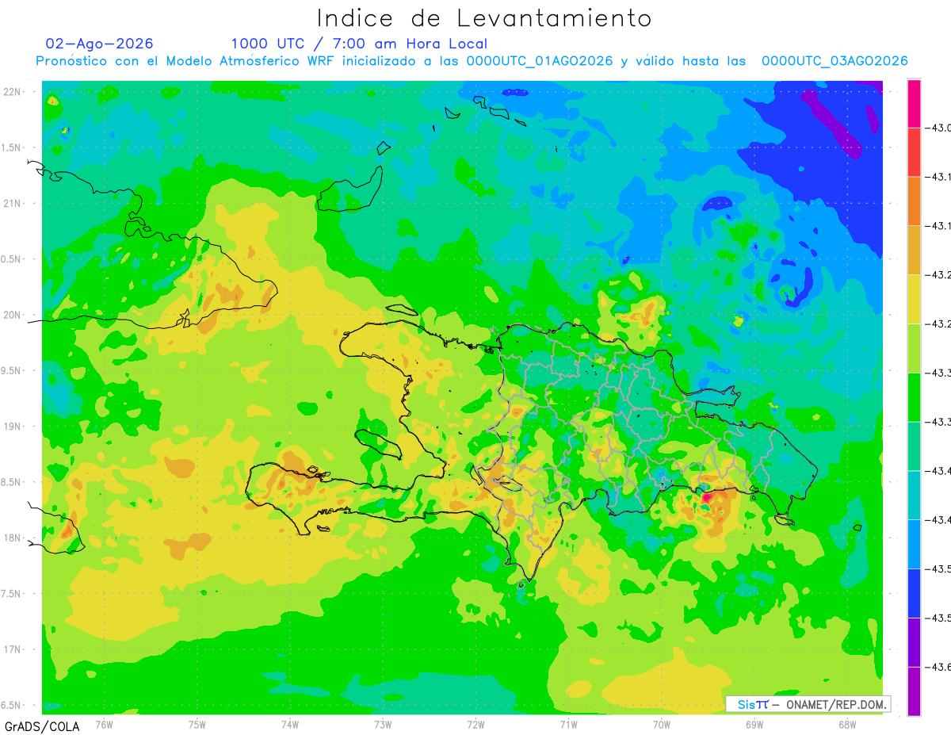Click the '-43.0' color bar value
Screen dimensions: 951x735
click(x=938, y=128)
